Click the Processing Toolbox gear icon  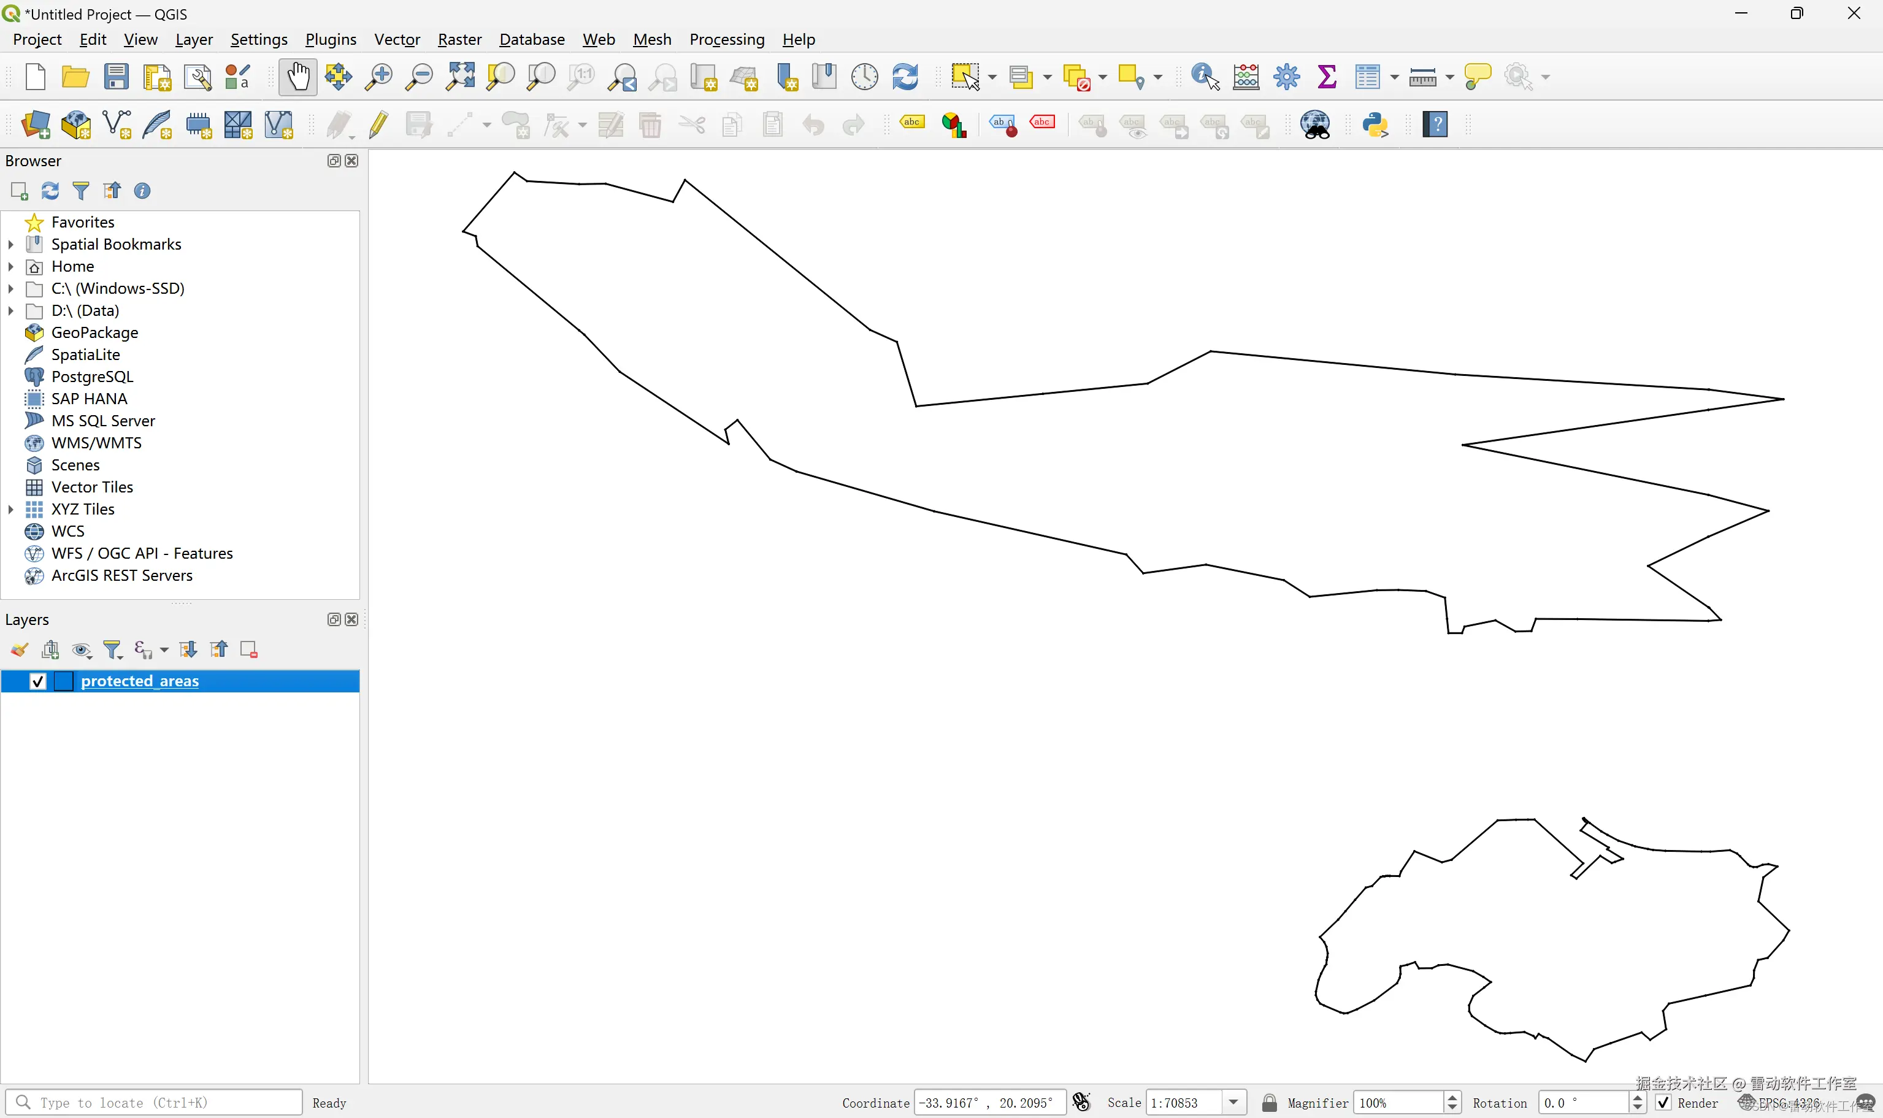tap(1286, 77)
